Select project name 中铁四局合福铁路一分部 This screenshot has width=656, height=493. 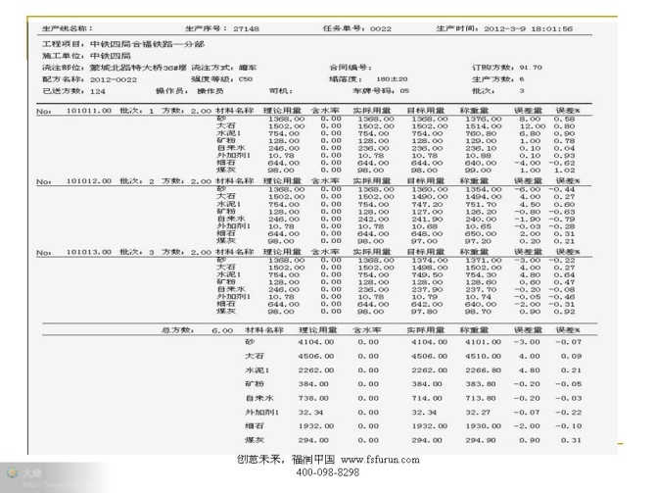coord(147,44)
